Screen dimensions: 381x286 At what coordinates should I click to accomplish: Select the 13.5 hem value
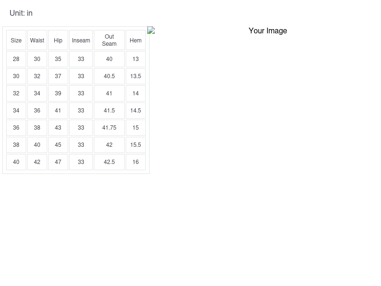click(136, 76)
